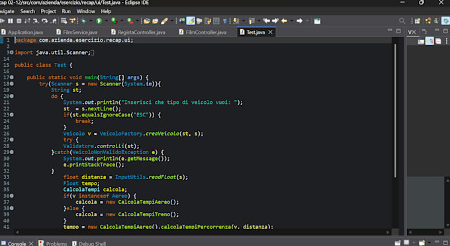Click the Use Step Filters icon

72,21
